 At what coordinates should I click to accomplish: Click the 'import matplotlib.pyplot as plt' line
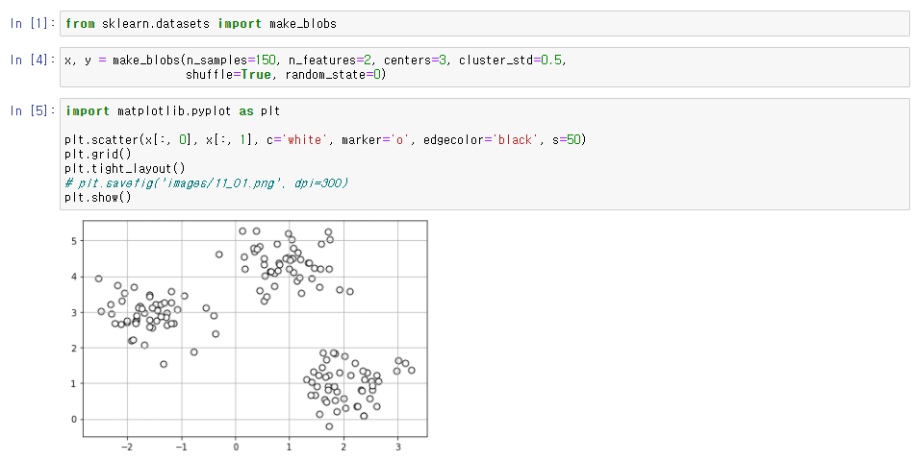[173, 110]
